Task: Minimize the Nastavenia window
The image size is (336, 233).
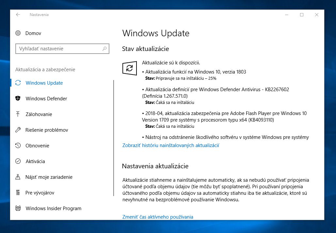Action: 287,15
